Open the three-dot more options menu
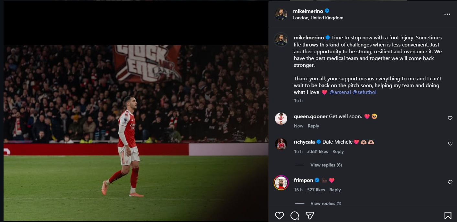This screenshot has width=457, height=222. [x=447, y=15]
